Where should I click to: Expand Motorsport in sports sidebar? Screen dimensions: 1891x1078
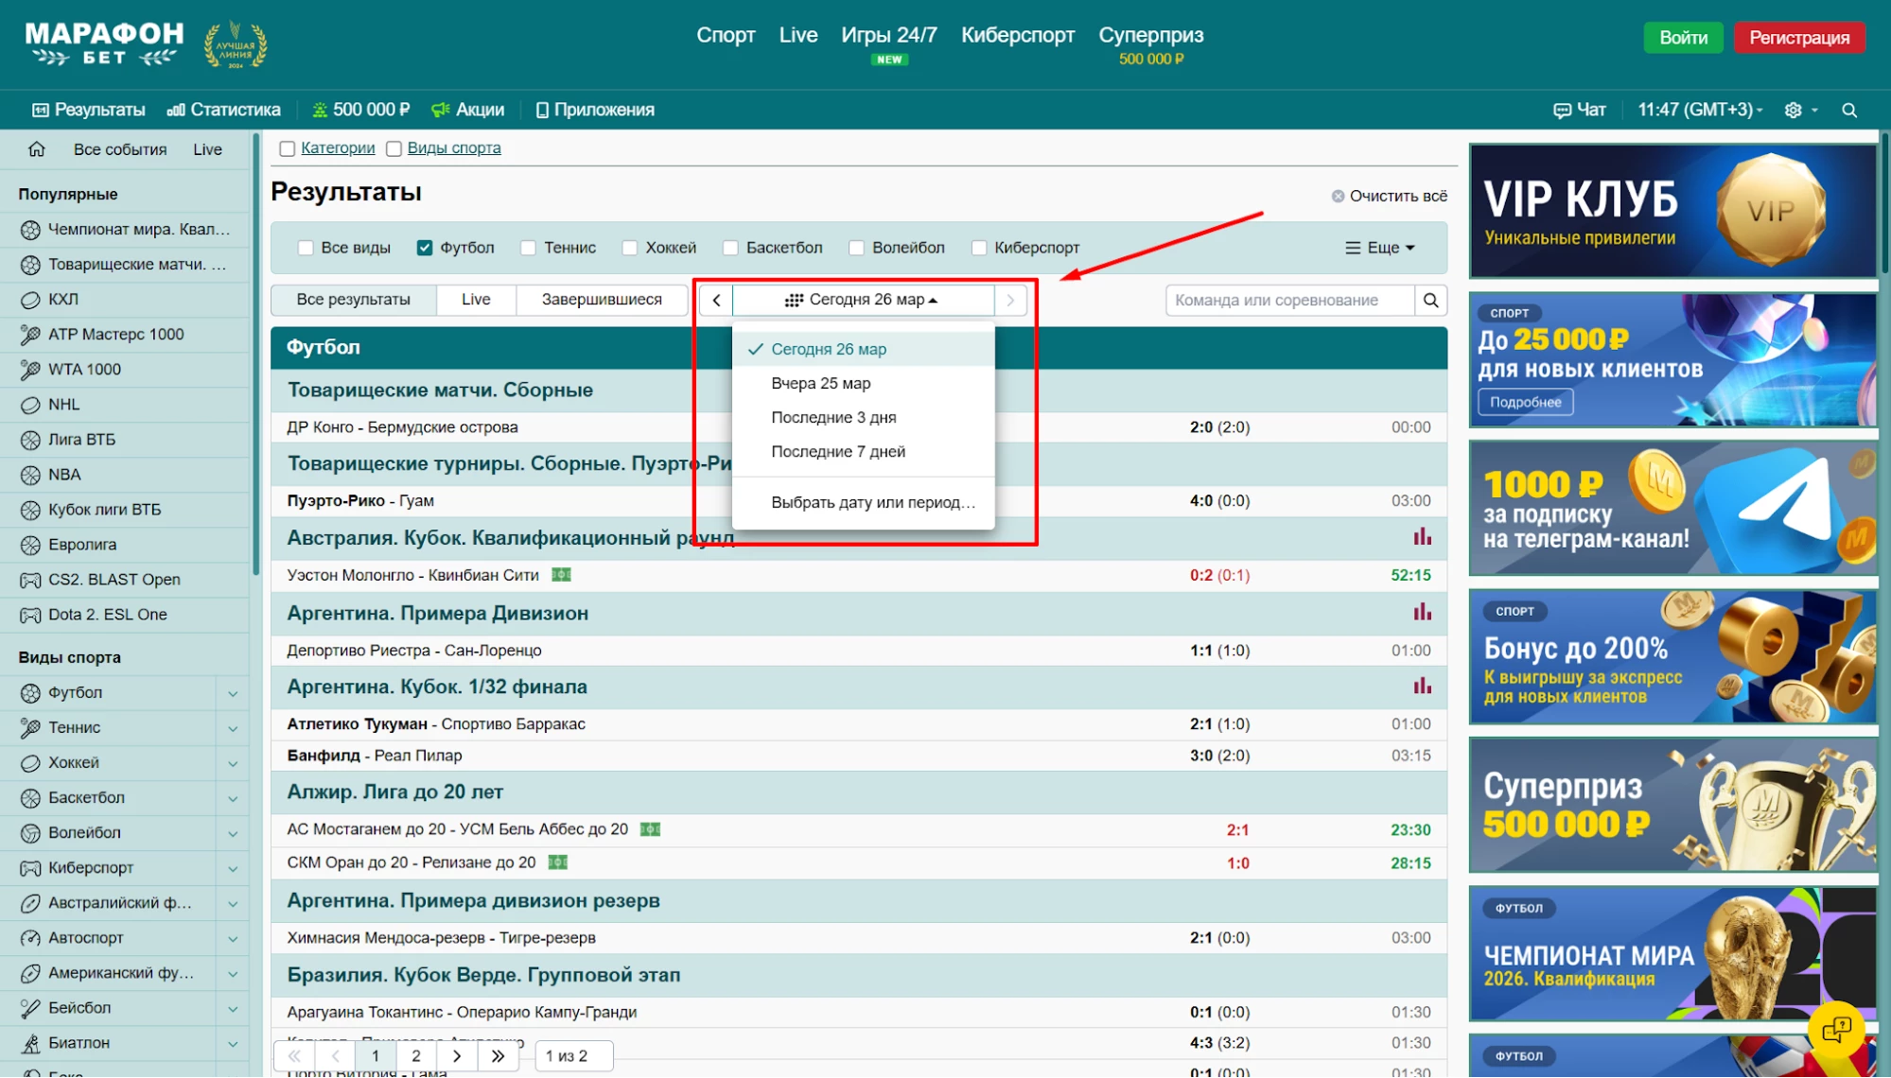pos(233,939)
